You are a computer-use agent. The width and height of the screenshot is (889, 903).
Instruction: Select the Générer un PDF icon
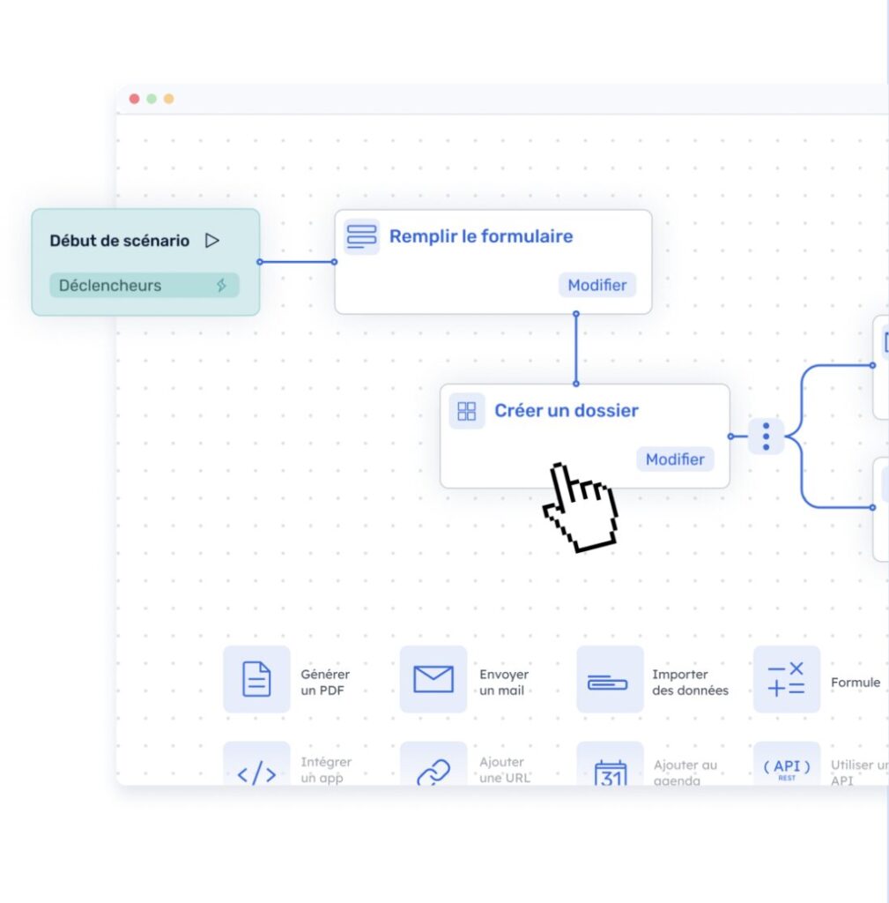click(256, 680)
